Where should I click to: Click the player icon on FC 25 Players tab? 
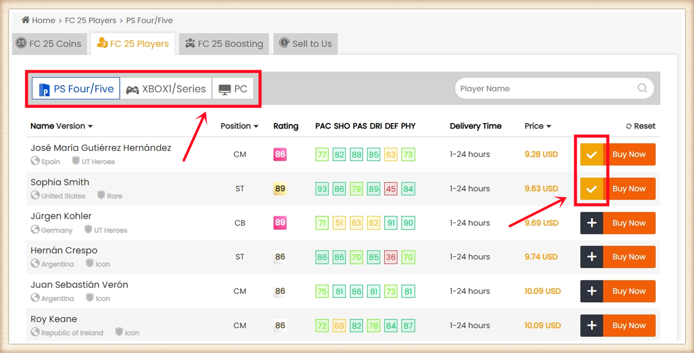[102, 43]
